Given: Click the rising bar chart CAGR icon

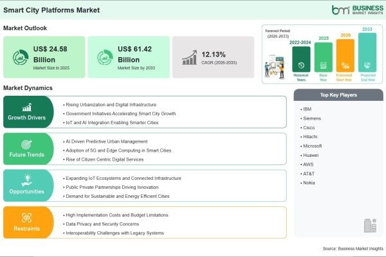Looking at the screenshot, I should 190,58.
